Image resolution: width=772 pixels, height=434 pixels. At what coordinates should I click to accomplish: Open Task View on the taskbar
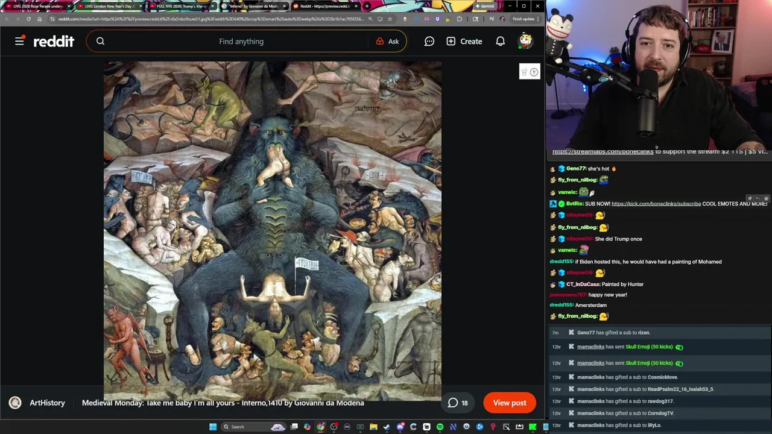tap(294, 427)
